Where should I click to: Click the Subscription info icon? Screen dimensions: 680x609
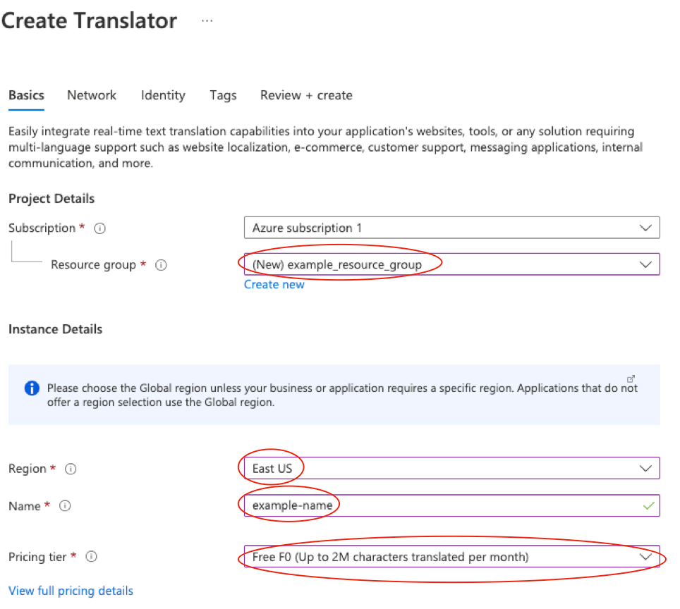coord(100,228)
